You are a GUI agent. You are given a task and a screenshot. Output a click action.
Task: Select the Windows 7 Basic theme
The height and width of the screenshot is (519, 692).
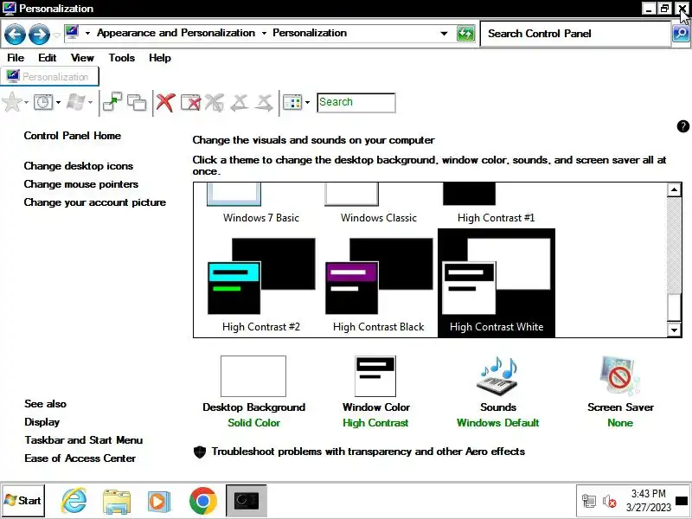pos(261,203)
